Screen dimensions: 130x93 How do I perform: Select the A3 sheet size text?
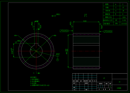click(119, 82)
